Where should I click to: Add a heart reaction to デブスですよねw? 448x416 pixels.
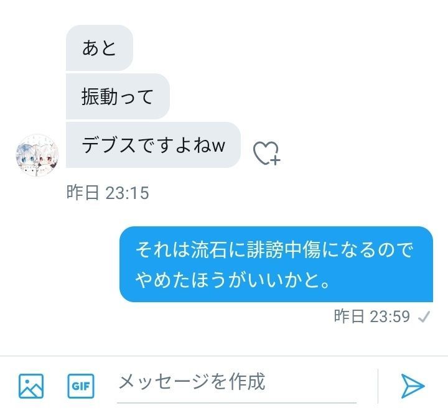point(266,153)
